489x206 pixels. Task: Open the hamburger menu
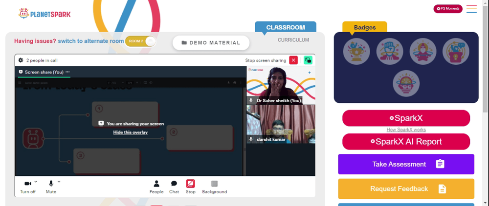(x=471, y=9)
